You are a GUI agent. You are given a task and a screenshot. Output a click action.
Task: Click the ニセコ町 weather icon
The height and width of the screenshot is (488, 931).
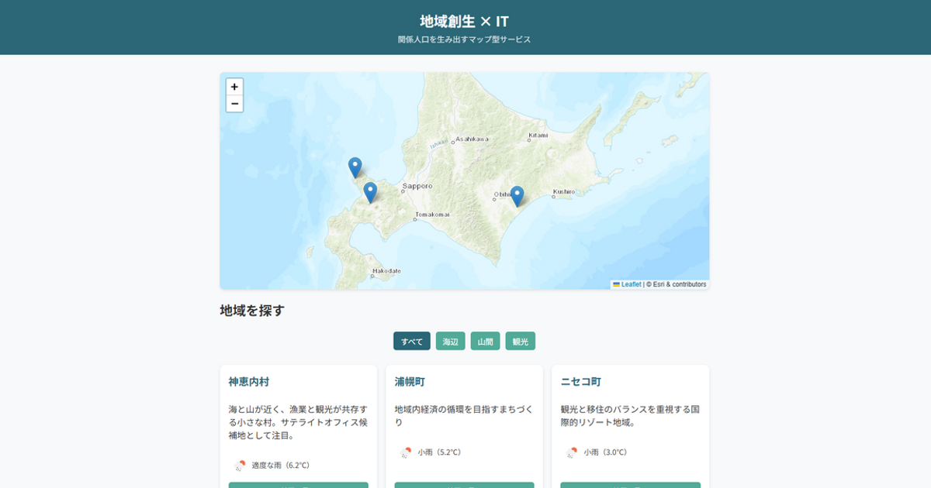point(572,452)
